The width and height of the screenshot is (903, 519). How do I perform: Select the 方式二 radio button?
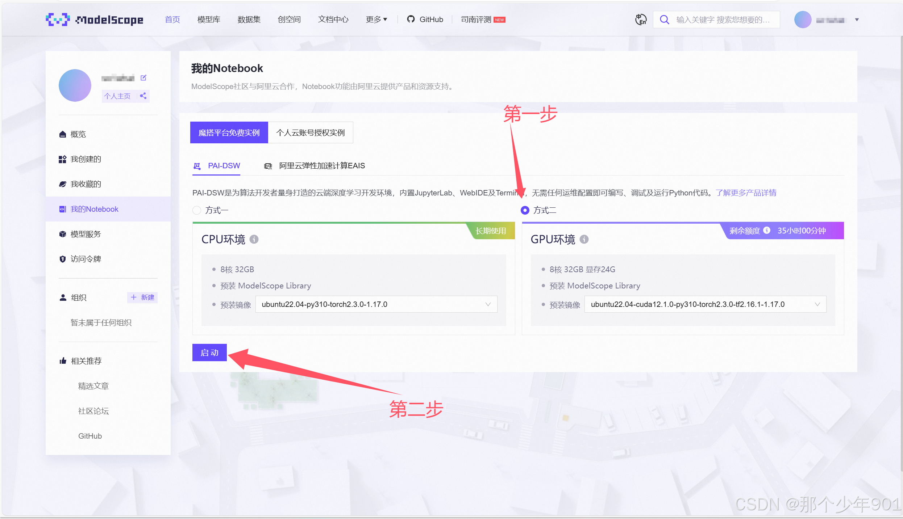click(x=525, y=210)
